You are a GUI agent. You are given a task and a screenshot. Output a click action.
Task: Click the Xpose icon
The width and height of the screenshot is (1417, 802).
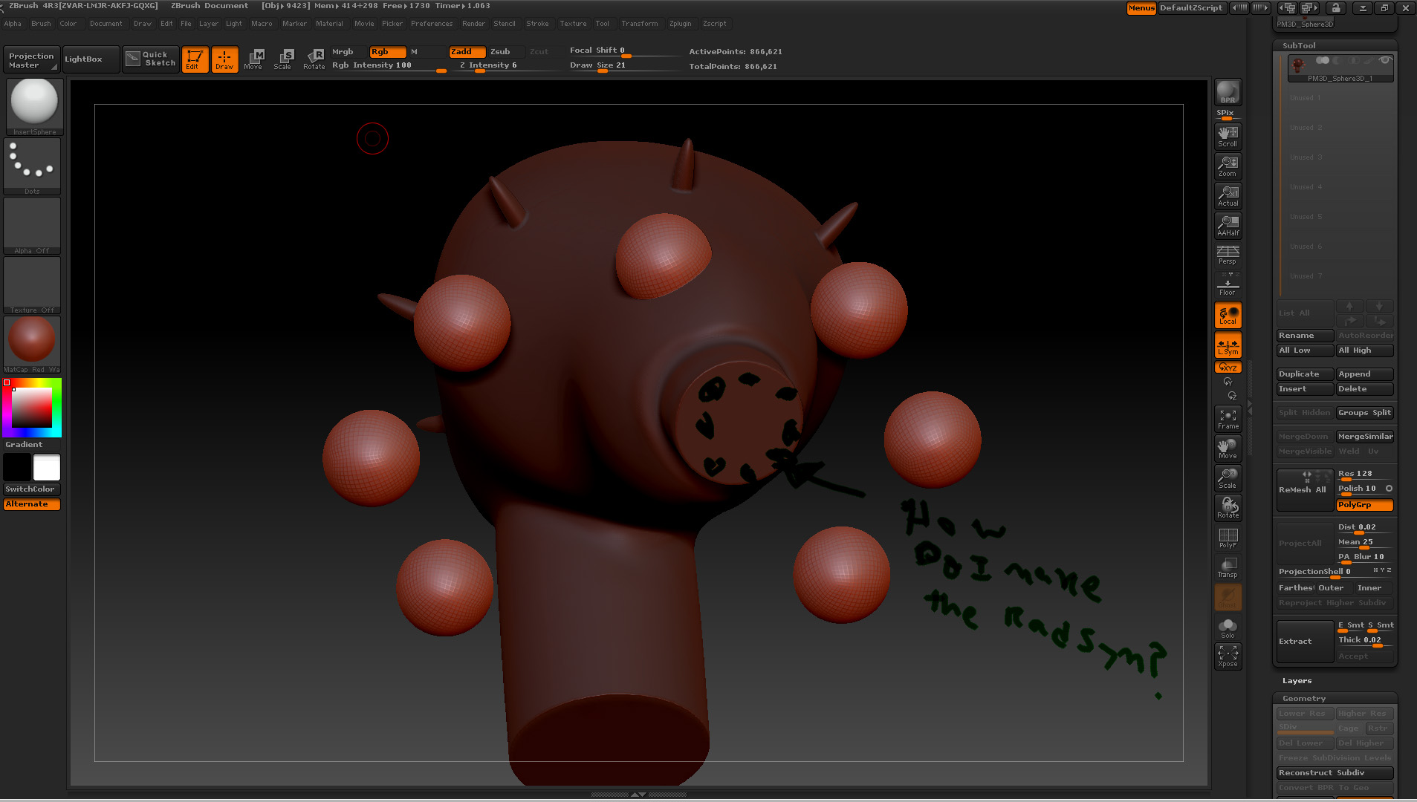pos(1228,656)
